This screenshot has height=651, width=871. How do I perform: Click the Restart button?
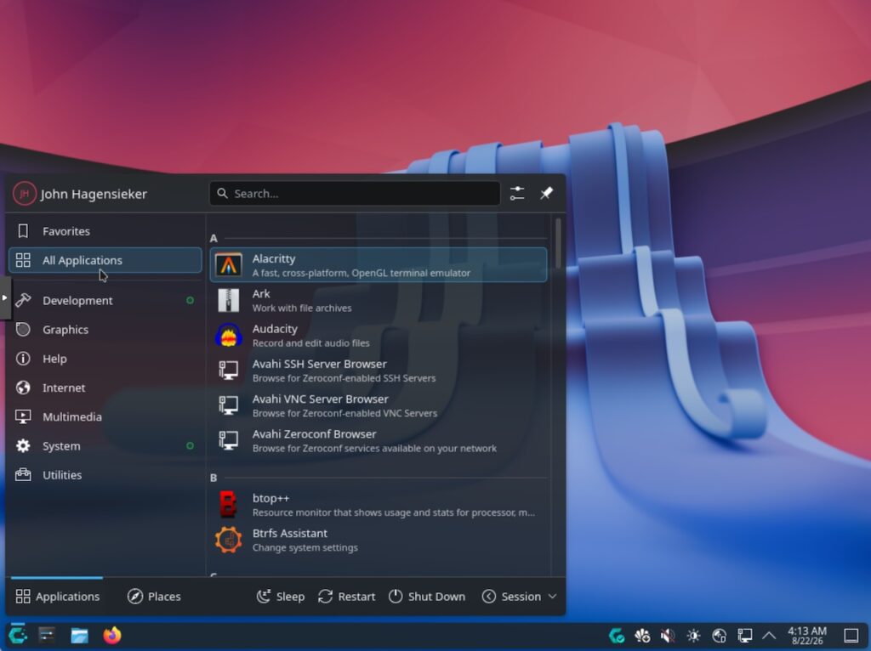pos(347,596)
